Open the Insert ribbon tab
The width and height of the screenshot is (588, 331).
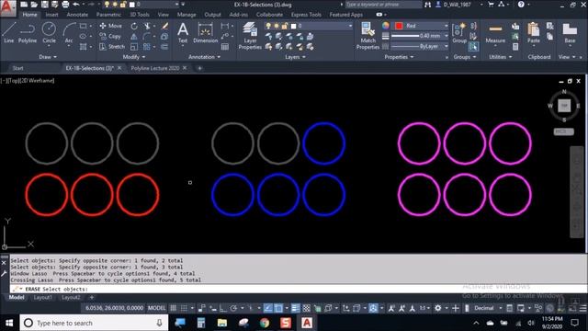click(x=51, y=15)
